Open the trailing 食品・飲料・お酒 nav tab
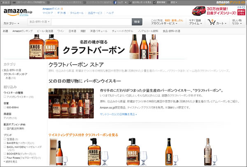 (171, 31)
